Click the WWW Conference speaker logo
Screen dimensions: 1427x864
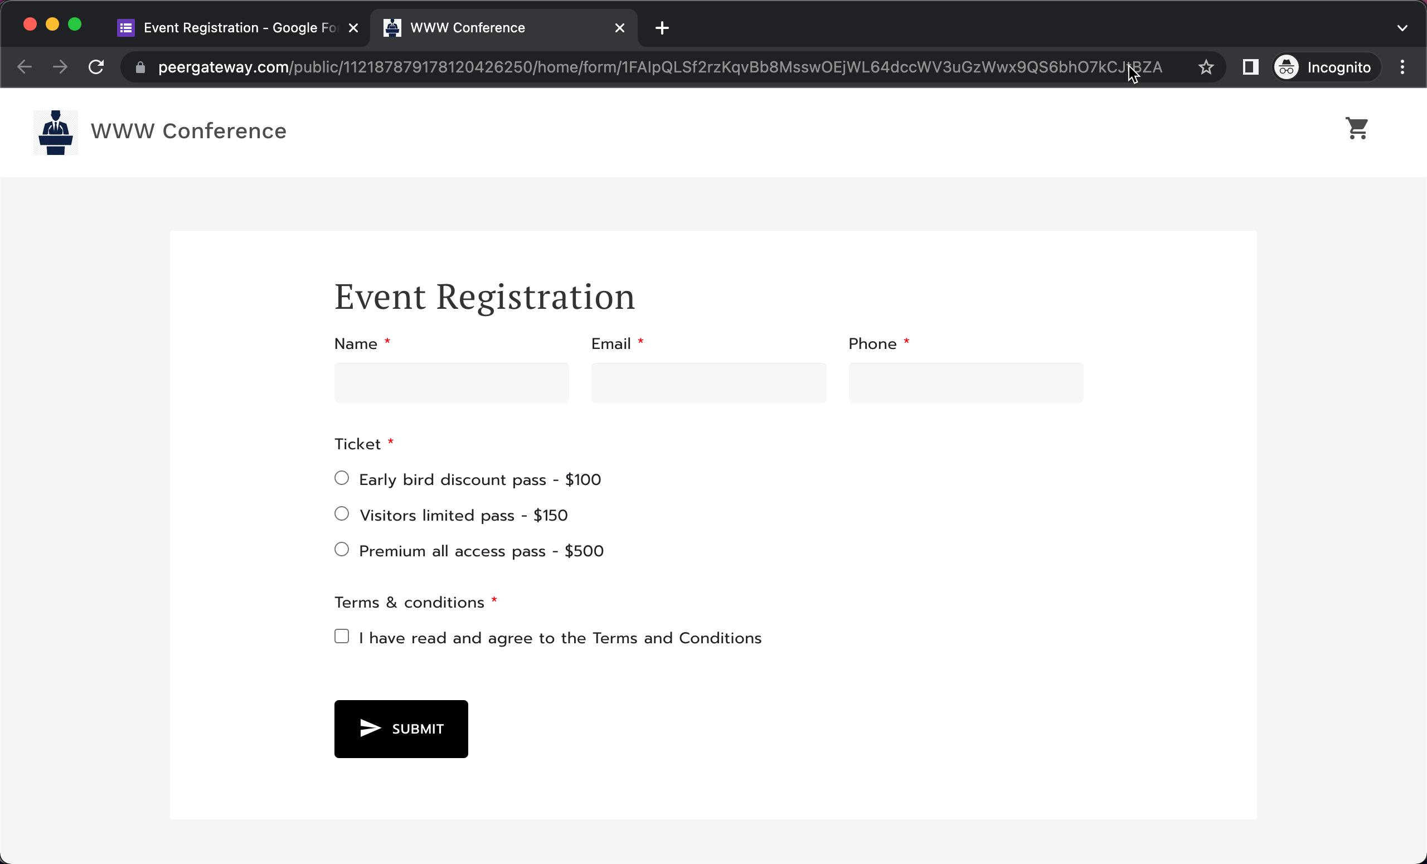pyautogui.click(x=55, y=132)
